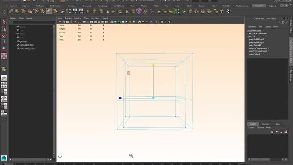Click the CE shelf button
Viewport: 293px width, 165px height.
click(x=75, y=11)
